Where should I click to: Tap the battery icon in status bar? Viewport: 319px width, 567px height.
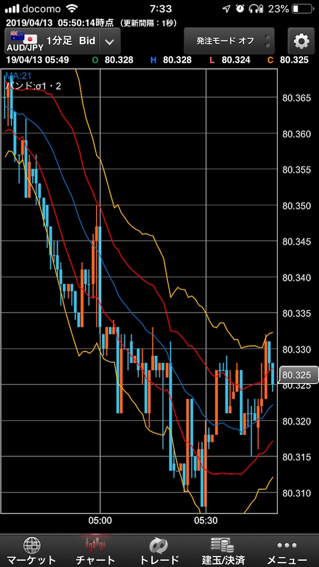tap(301, 9)
